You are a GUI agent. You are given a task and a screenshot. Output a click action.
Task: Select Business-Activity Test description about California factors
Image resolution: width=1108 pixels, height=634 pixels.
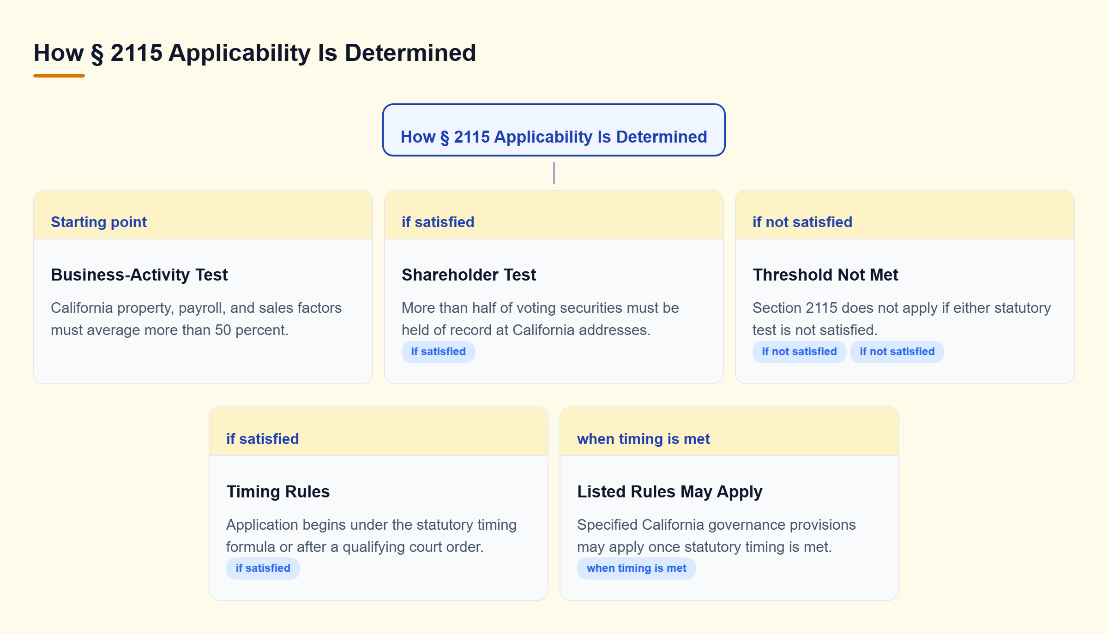point(196,319)
